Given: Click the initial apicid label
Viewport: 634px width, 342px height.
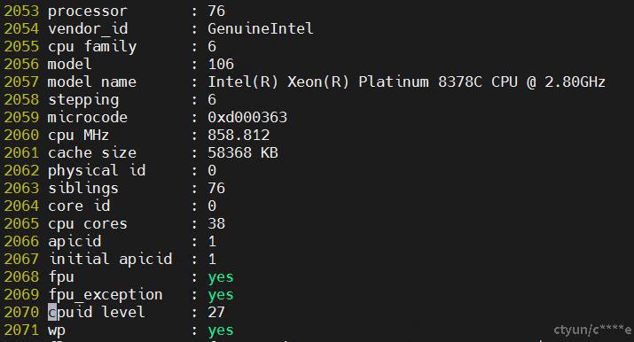Looking at the screenshot, I should click(110, 260).
